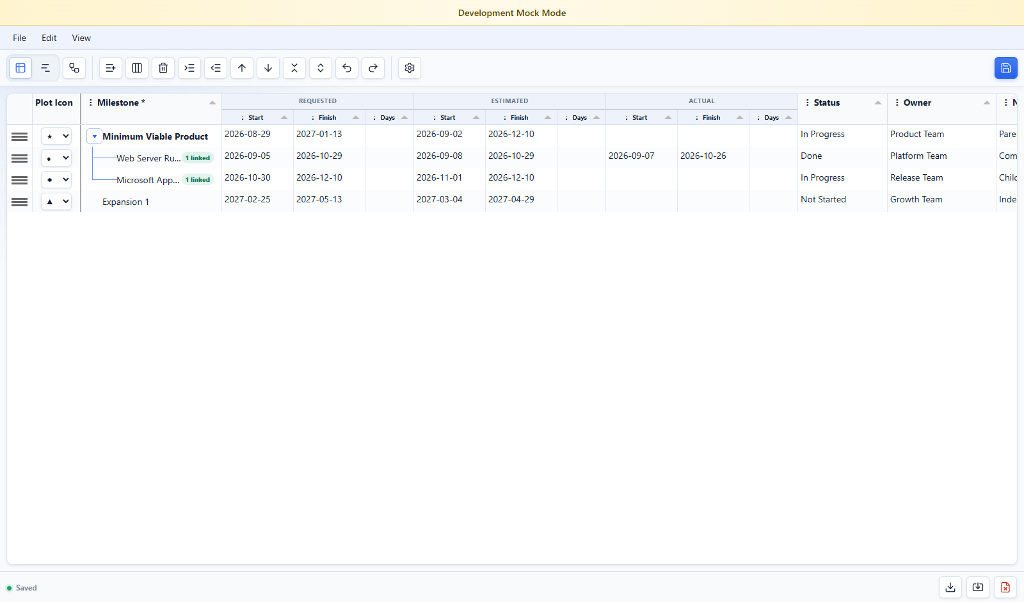Screen dimensions: 1024x602
Task: Open the star plot icon dropdown
Action: [56, 136]
